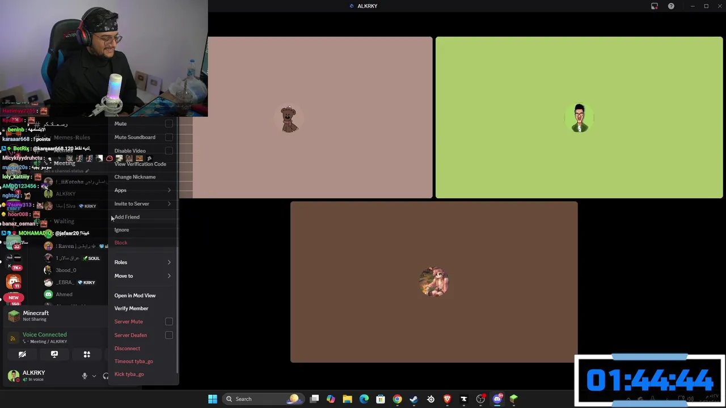Click the taskbar Search box
The image size is (726, 408).
pyautogui.click(x=263, y=399)
